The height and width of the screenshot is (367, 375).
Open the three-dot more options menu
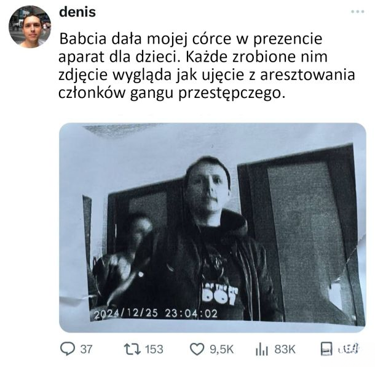click(358, 12)
